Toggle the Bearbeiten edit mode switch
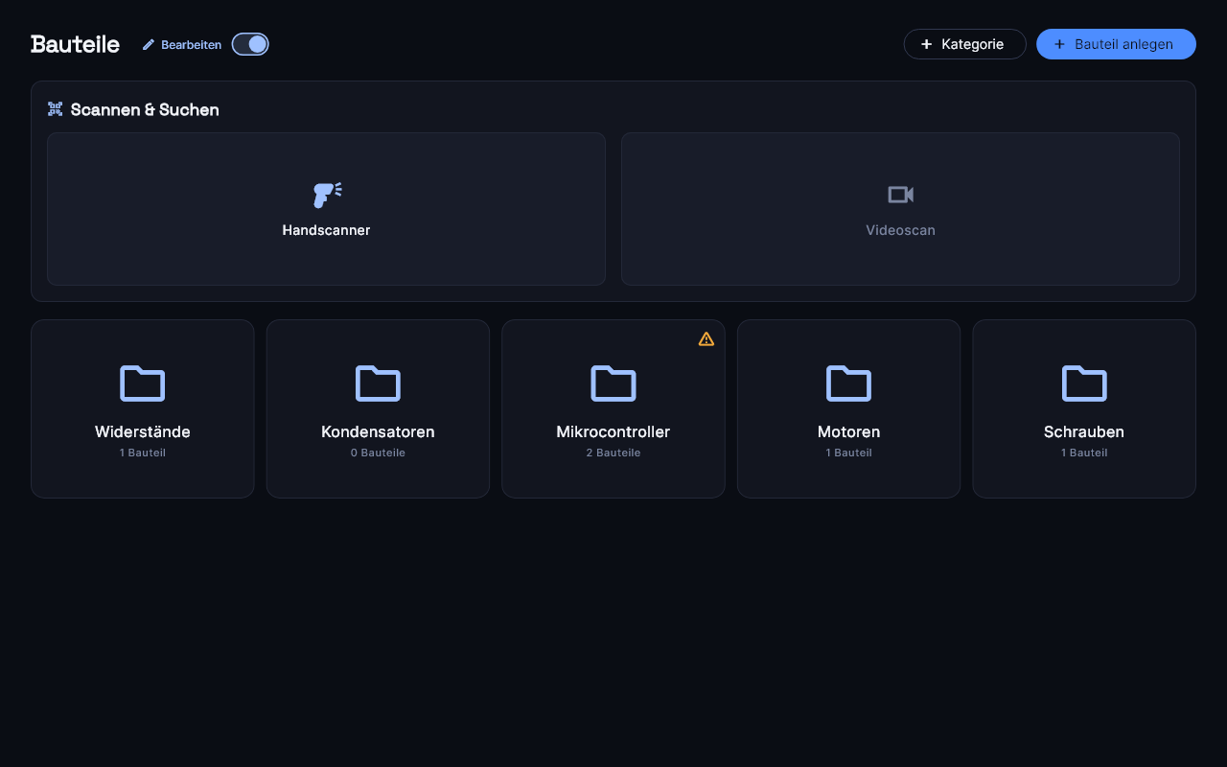1227x767 pixels. (250, 44)
